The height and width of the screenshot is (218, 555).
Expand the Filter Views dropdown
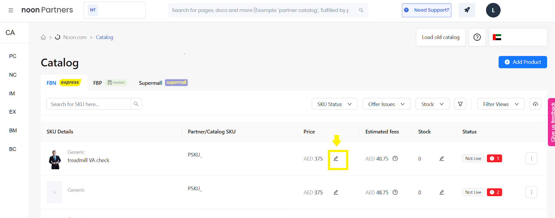(501, 104)
